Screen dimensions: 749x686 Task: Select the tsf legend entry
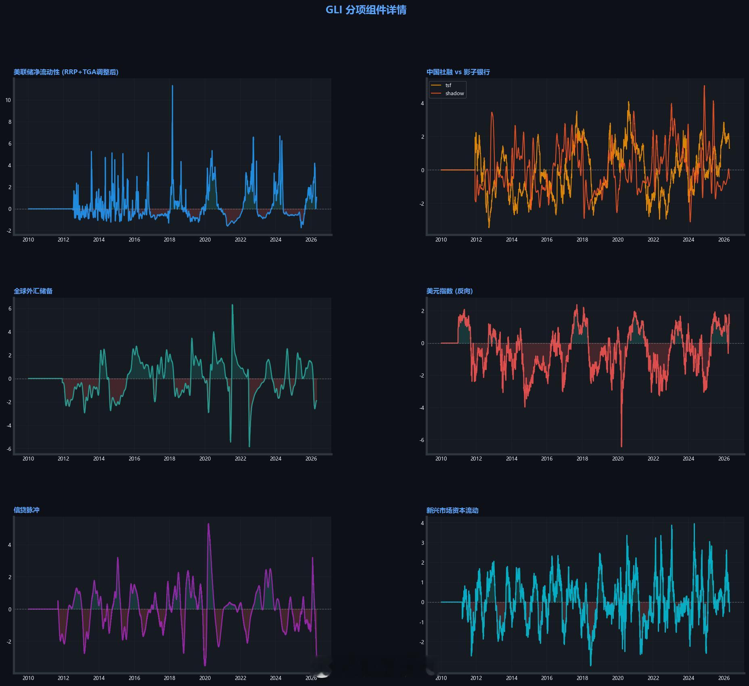[x=448, y=85]
